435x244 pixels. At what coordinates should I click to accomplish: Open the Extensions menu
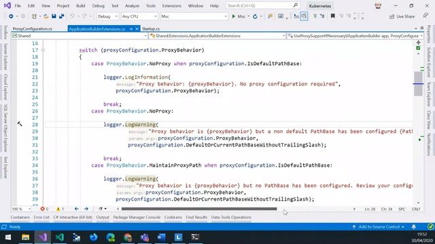[x=172, y=5]
